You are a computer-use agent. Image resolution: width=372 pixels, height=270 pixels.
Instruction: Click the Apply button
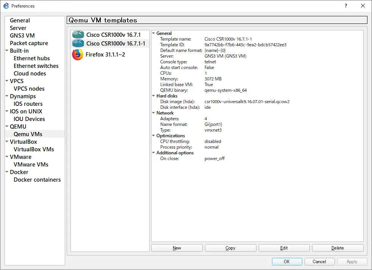(x=352, y=261)
